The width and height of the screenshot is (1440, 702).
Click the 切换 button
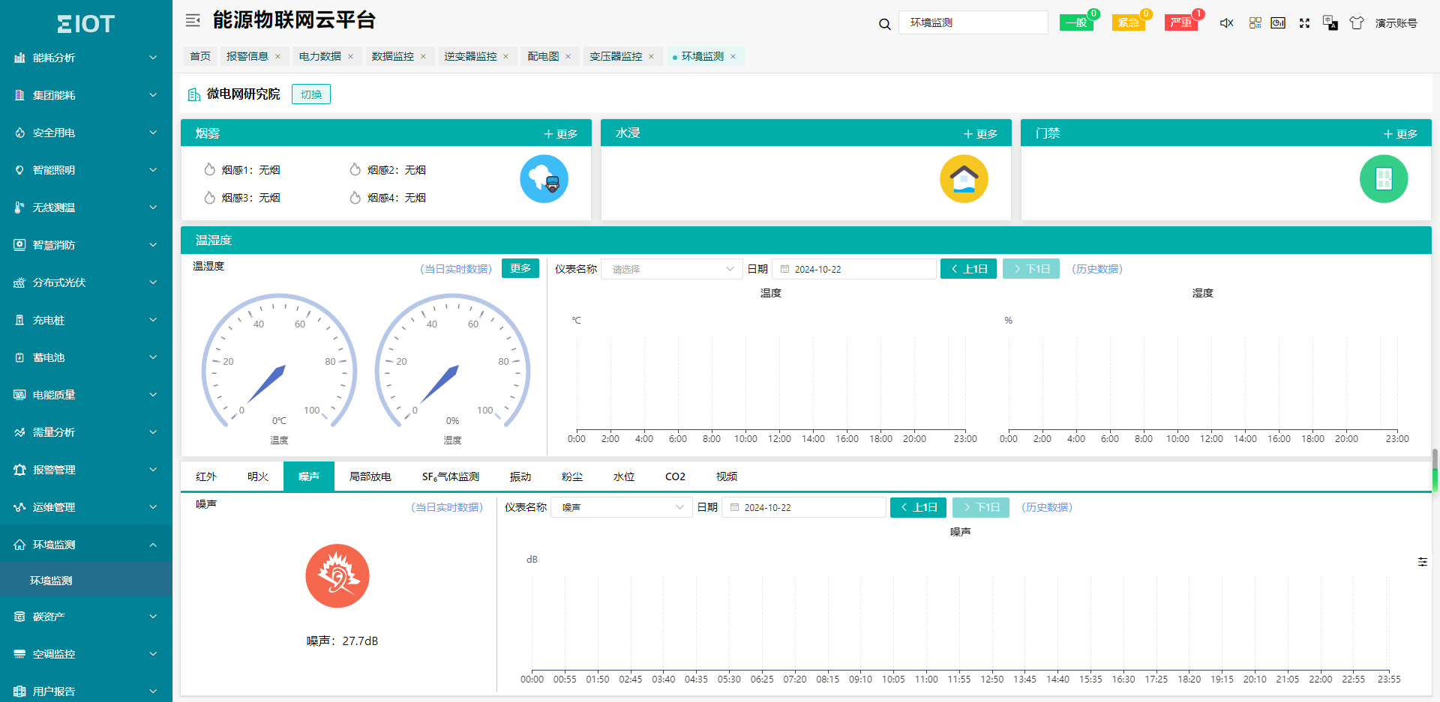[311, 94]
